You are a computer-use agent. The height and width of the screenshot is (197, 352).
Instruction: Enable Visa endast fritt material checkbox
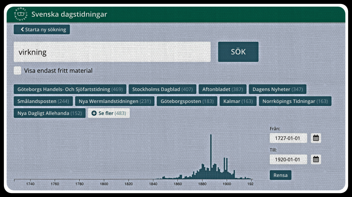pos(18,70)
